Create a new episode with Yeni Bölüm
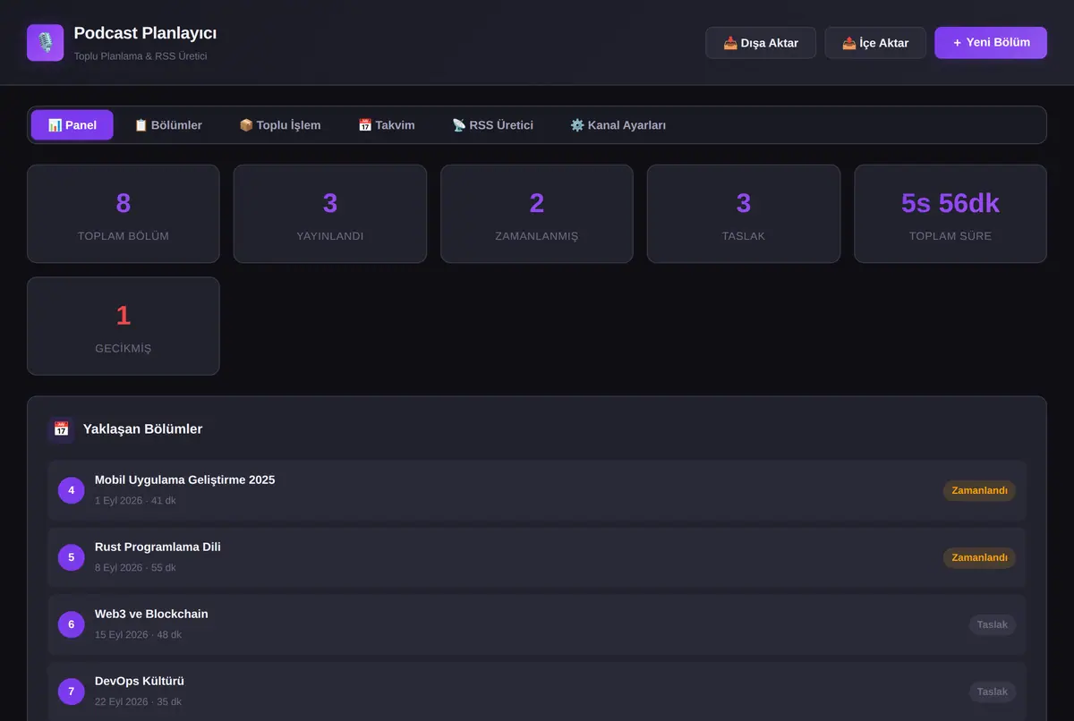Viewport: 1074px width, 721px height. (x=991, y=42)
